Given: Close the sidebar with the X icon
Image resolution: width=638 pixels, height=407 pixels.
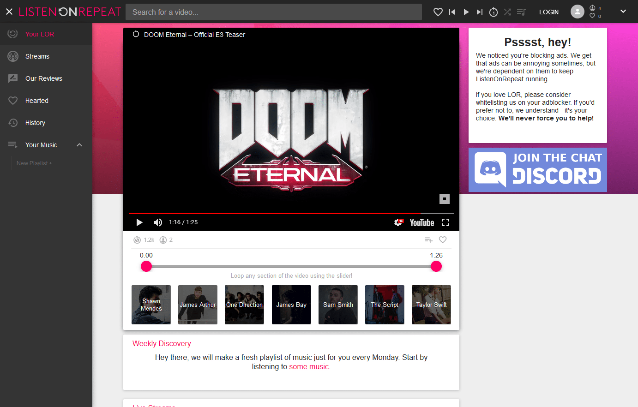Looking at the screenshot, I should click(x=9, y=12).
